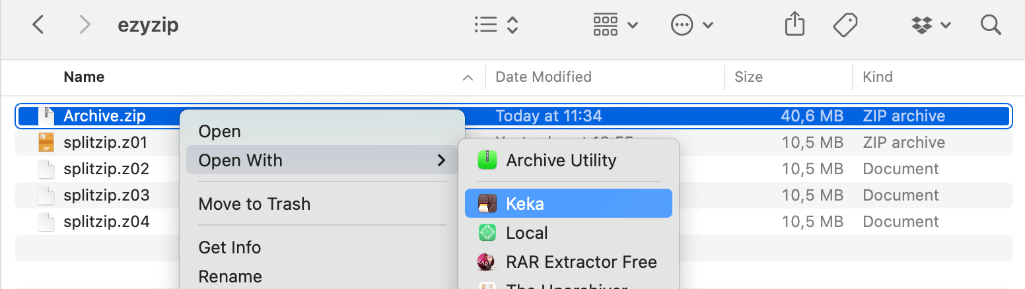Click the Archive Utility app icon

487,160
